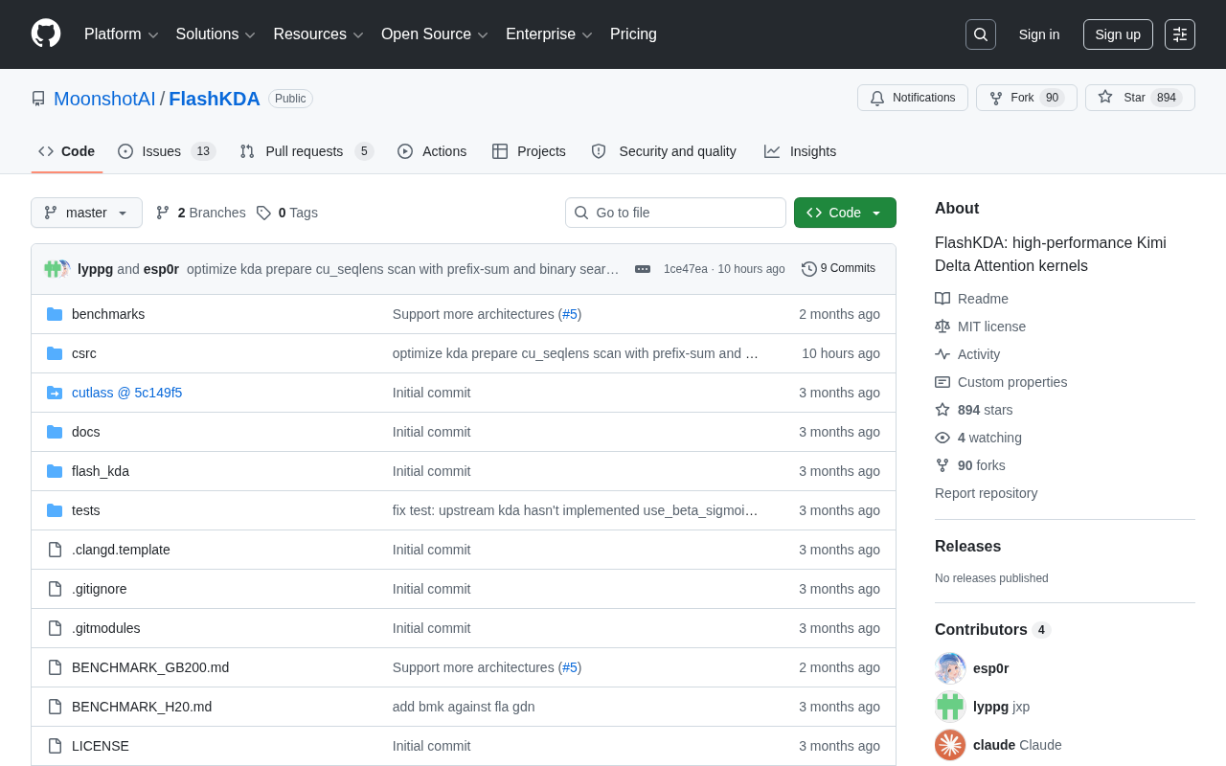Expand the Open Source dropdown menu
The width and height of the screenshot is (1226, 766).
point(435,34)
